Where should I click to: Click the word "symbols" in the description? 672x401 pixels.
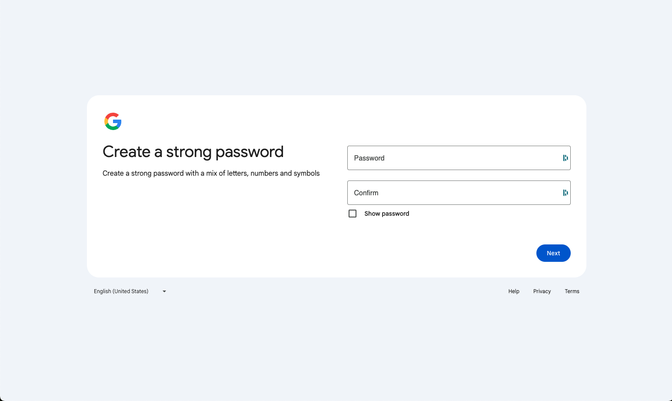[306, 173]
